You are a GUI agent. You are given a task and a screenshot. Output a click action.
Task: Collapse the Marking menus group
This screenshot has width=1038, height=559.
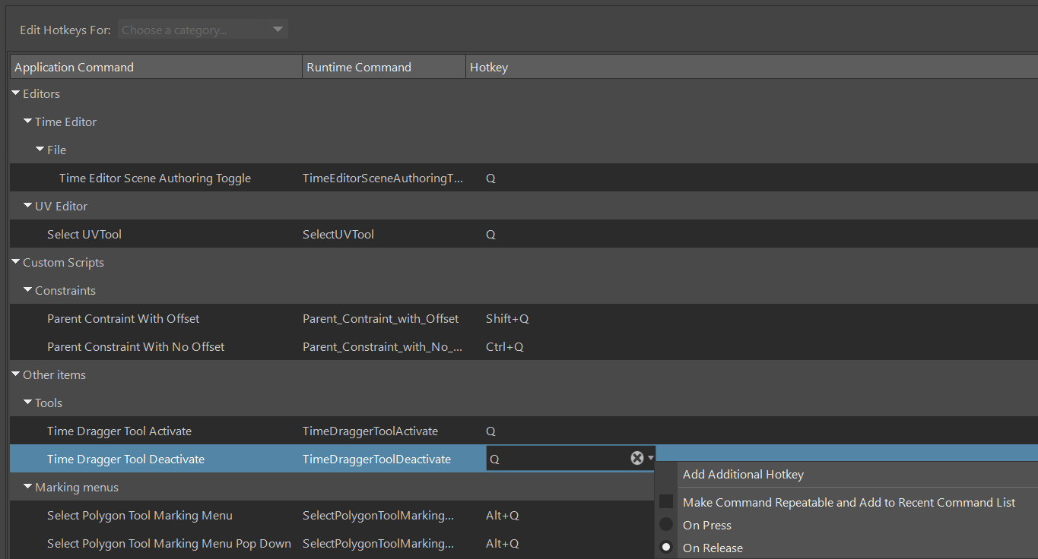click(28, 487)
